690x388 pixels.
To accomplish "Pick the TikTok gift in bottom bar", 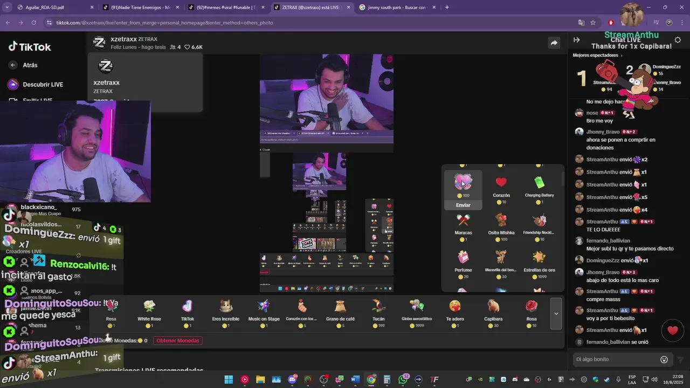I will click(x=187, y=313).
